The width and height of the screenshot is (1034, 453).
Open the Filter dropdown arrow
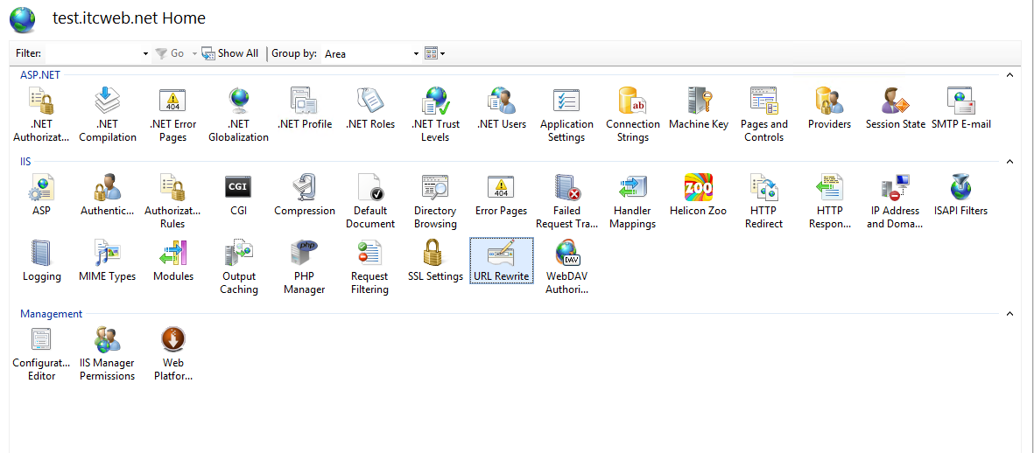[x=145, y=53]
